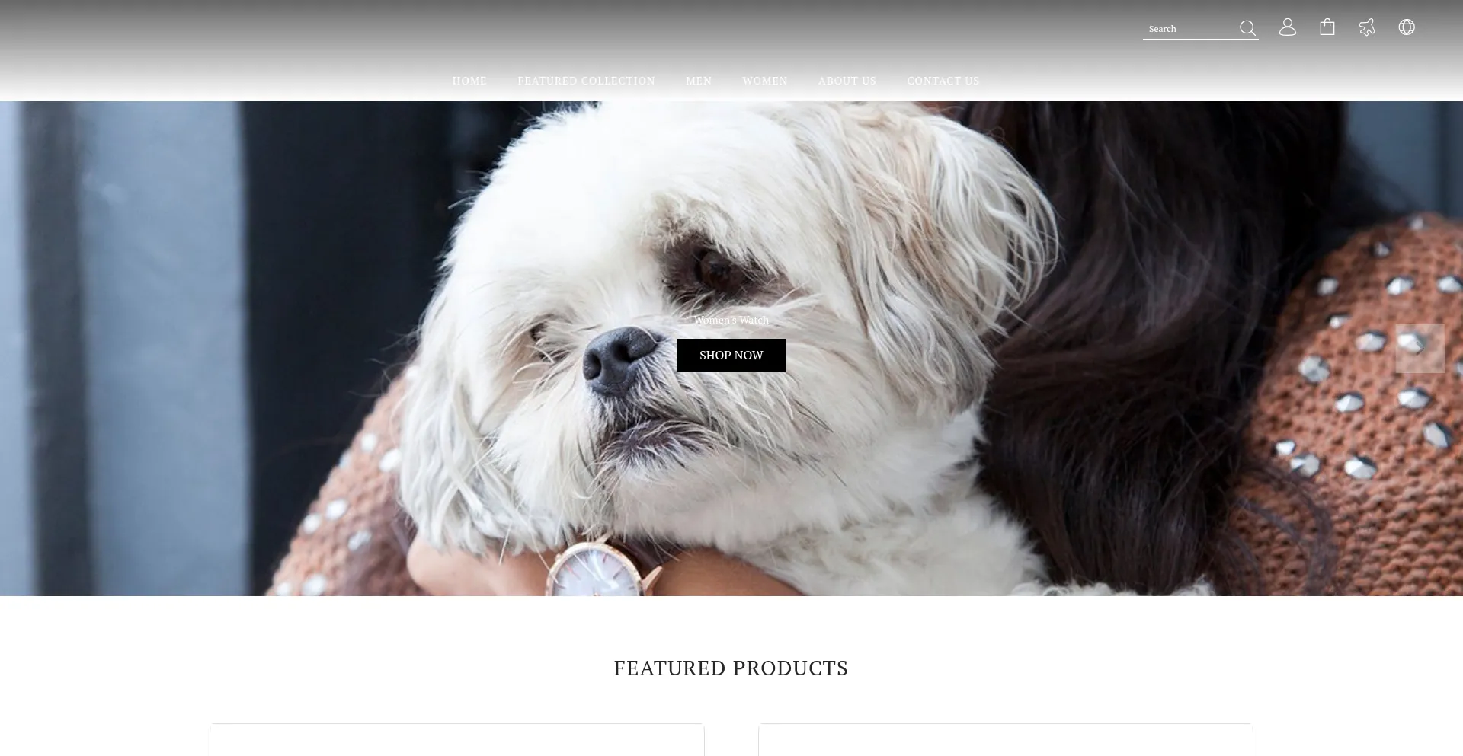
Task: Open the shopping bag cart icon
Action: coord(1327,27)
